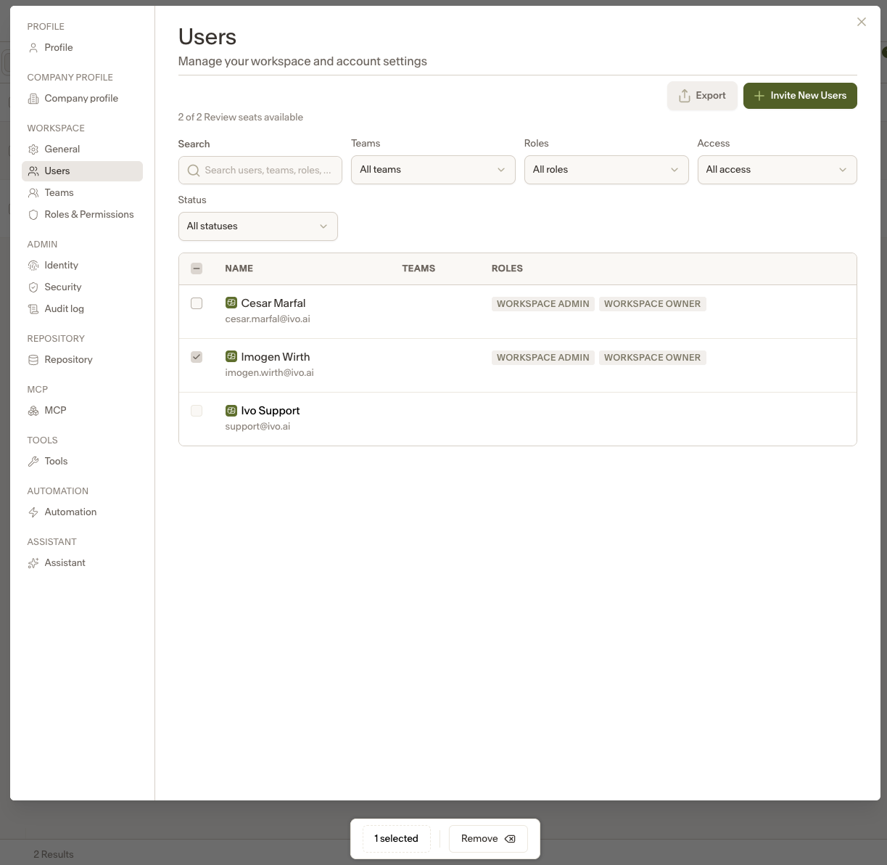Click the Export button
This screenshot has height=865, width=887.
pyautogui.click(x=702, y=96)
